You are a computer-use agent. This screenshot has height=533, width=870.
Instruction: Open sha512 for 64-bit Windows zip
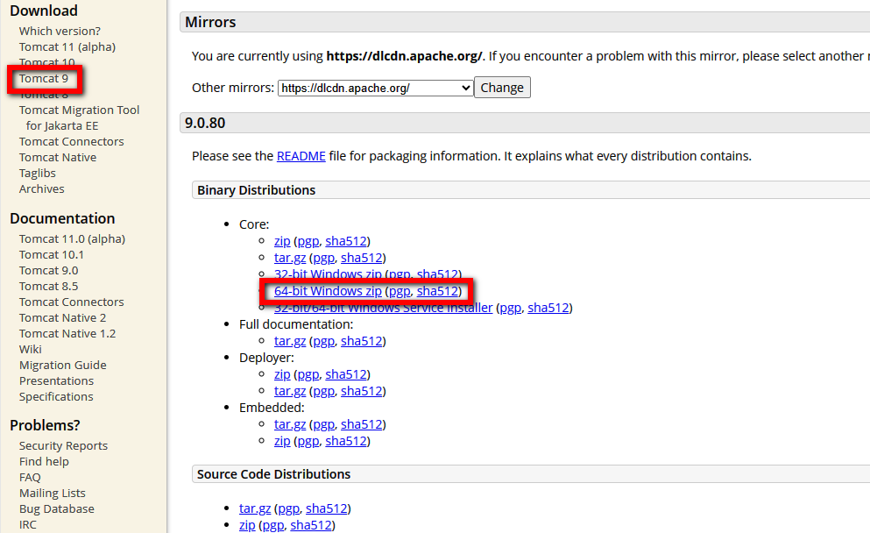(x=438, y=291)
